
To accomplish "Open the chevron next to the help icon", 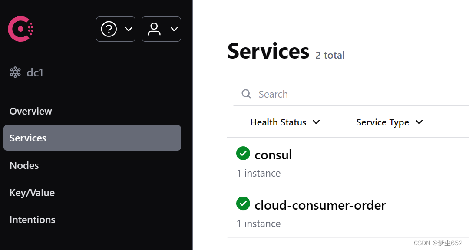I will tap(128, 29).
